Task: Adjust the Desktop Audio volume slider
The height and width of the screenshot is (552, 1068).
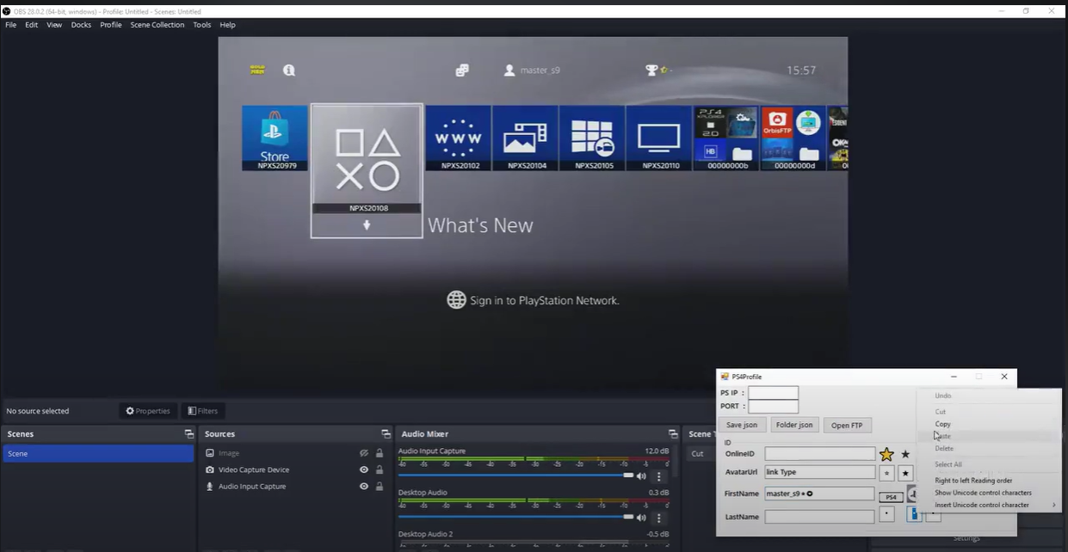Action: [516, 517]
